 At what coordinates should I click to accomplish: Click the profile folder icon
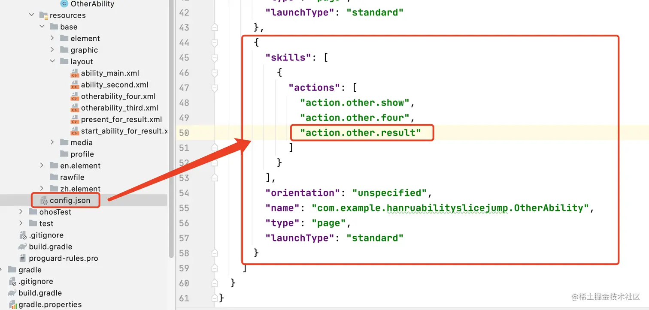(x=64, y=154)
